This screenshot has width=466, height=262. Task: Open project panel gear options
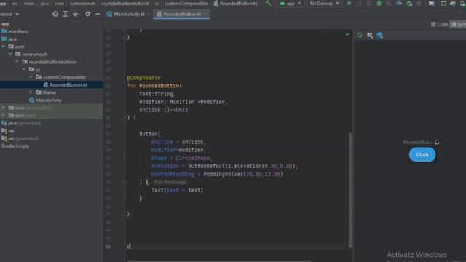click(x=87, y=14)
